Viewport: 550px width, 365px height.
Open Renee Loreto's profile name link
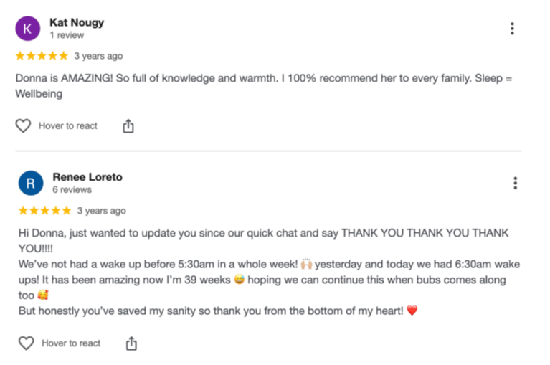pos(87,177)
